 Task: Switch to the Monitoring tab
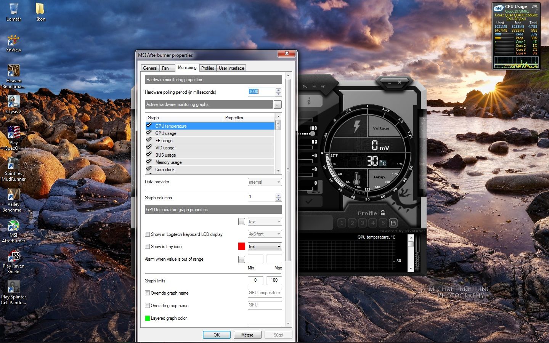pos(187,67)
